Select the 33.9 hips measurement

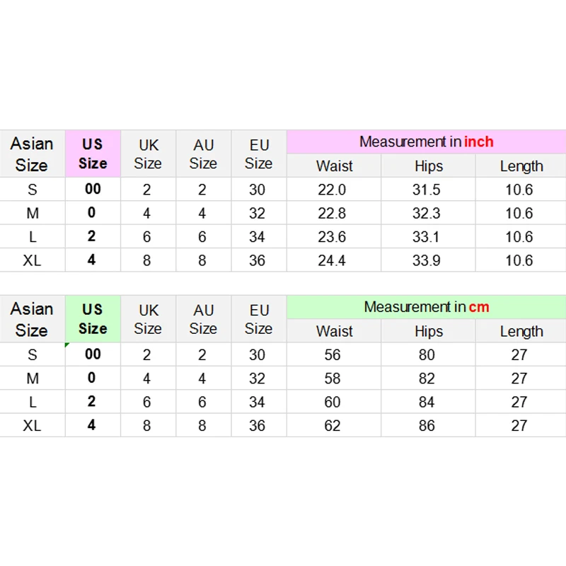coord(427,260)
